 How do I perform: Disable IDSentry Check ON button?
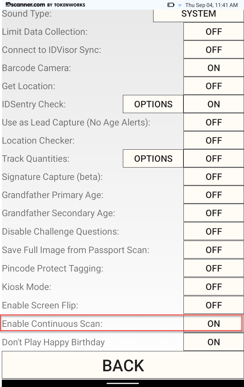tap(214, 104)
